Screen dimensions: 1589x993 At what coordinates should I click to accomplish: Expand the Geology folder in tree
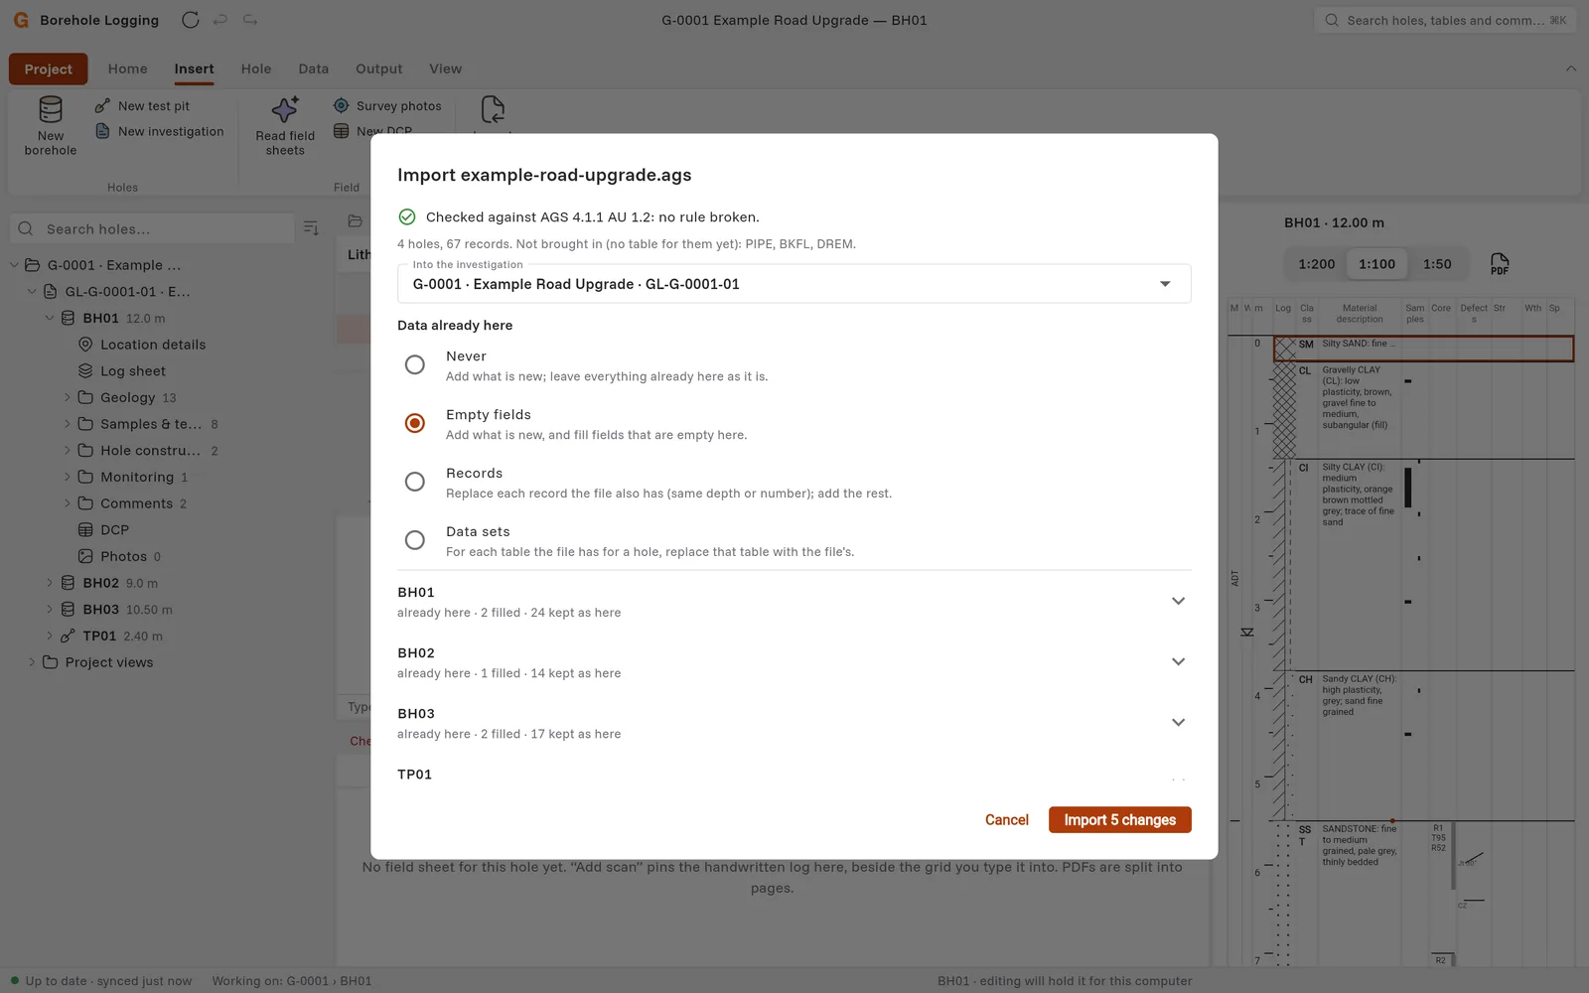tap(68, 397)
